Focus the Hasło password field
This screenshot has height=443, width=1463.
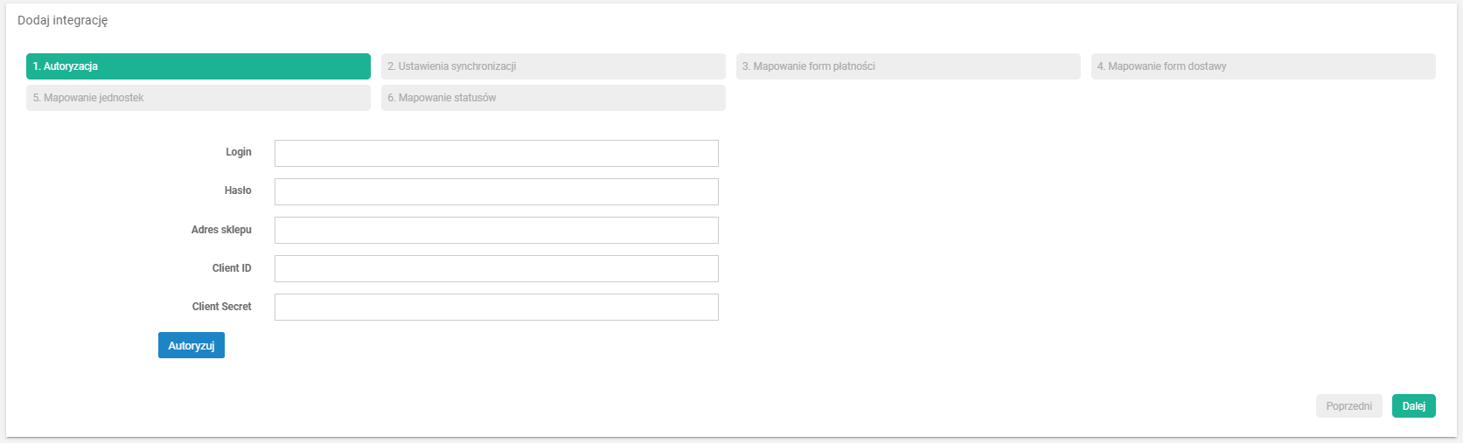[496, 191]
